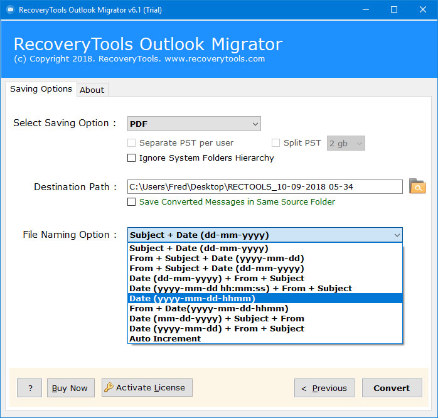This screenshot has width=438, height=418.
Task: Pick 'From + Date(yyyy-mm-dd-hhmm)' option
Action: tap(265, 308)
